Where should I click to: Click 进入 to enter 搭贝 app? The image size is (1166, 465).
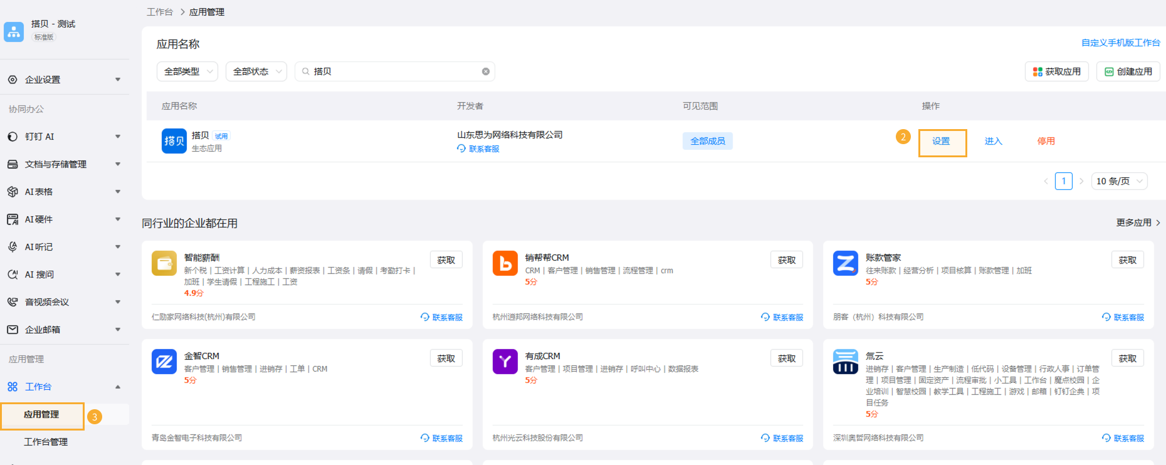click(x=994, y=141)
